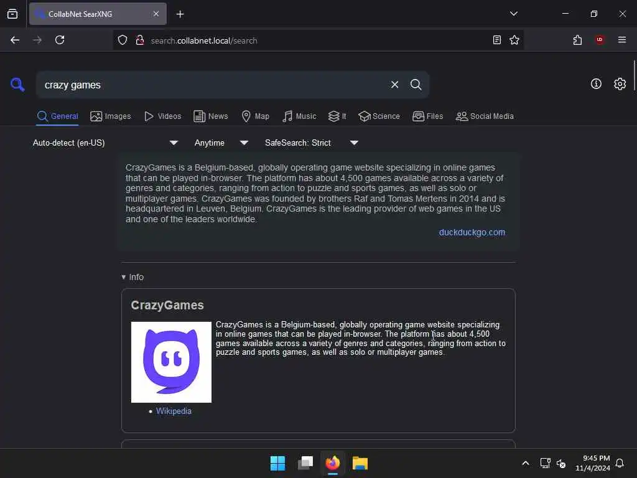Open the It category tab
The image size is (637, 478).
coord(337,116)
